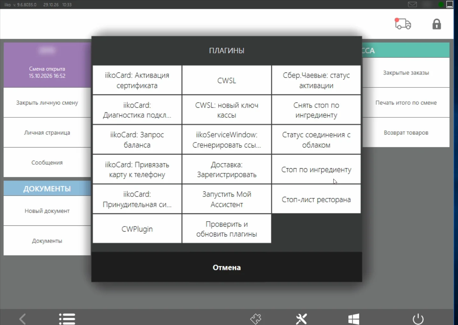Open Личная страница in background menu
The image size is (458, 325).
point(47,133)
